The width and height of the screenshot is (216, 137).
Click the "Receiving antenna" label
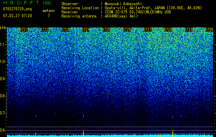point(79,16)
